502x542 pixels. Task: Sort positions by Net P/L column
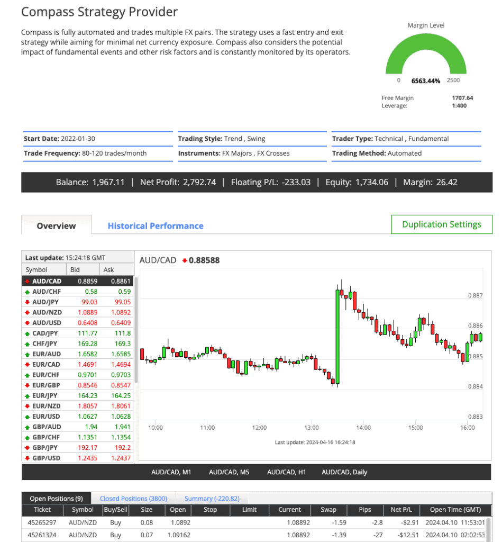401,510
